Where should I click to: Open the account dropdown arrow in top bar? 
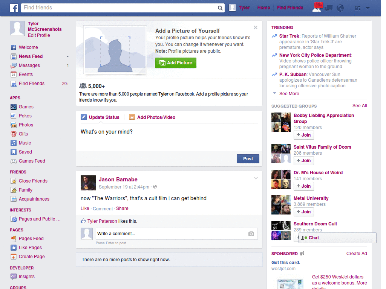(368, 8)
